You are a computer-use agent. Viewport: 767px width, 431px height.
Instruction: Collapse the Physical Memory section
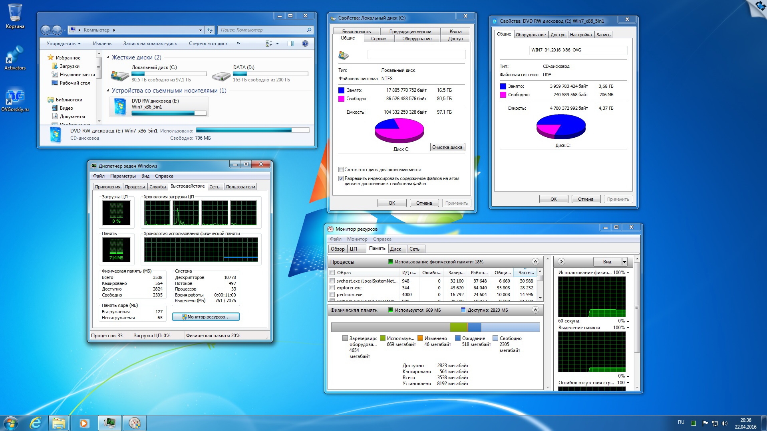click(x=535, y=310)
